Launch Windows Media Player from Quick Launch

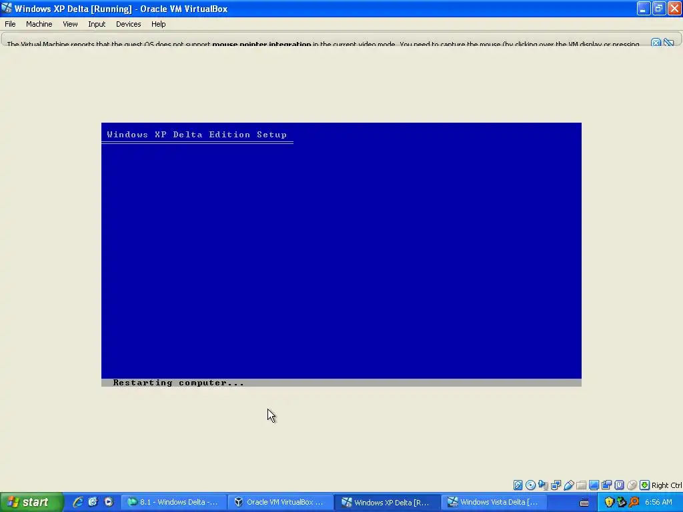click(109, 502)
